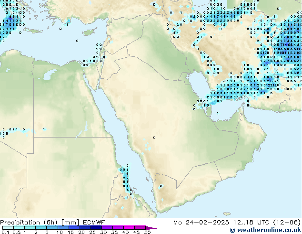The image size is (302, 234).
Task: Pick the 1–2 mm legend color box
Action: pos(30,228)
